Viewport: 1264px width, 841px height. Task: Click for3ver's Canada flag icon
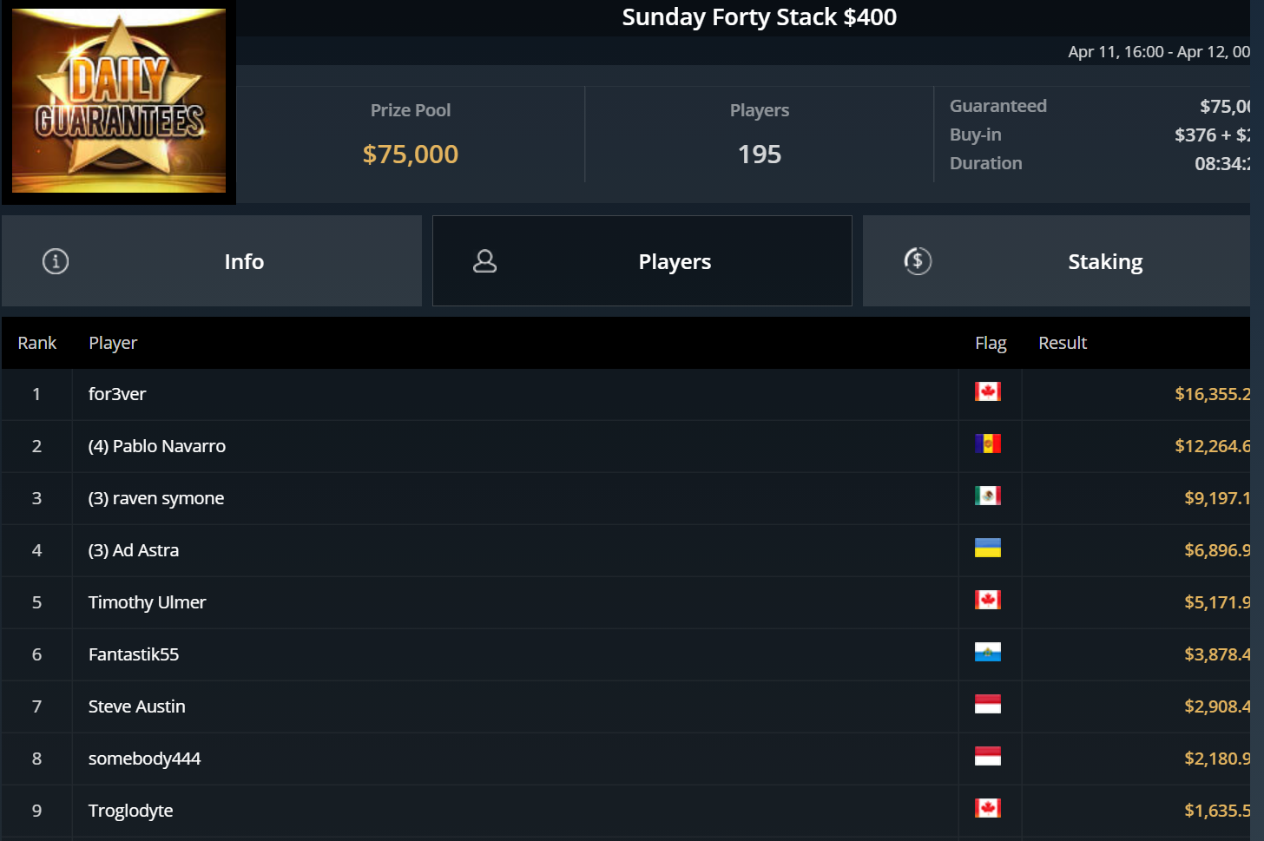tap(987, 391)
